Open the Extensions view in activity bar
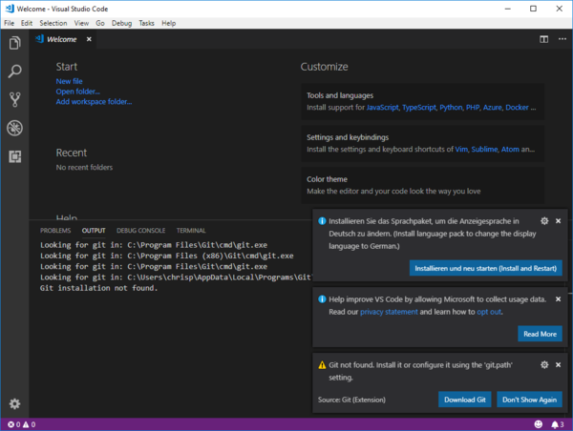The image size is (573, 431). click(x=14, y=155)
